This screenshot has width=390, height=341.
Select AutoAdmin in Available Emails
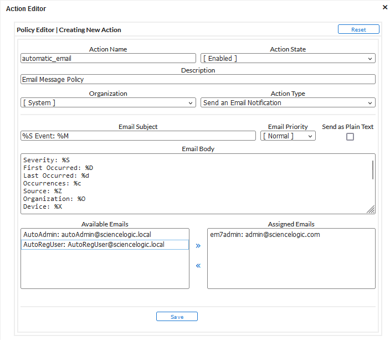point(86,235)
